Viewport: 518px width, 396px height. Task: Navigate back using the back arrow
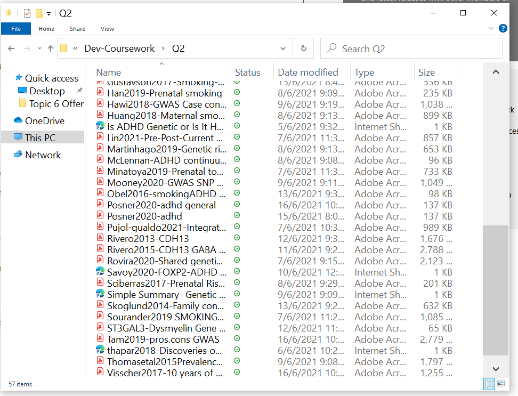coord(11,48)
